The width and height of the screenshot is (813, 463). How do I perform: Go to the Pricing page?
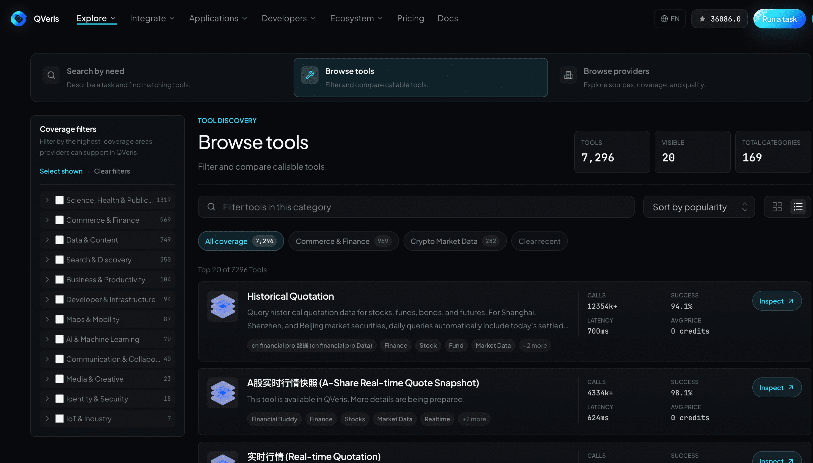click(411, 18)
